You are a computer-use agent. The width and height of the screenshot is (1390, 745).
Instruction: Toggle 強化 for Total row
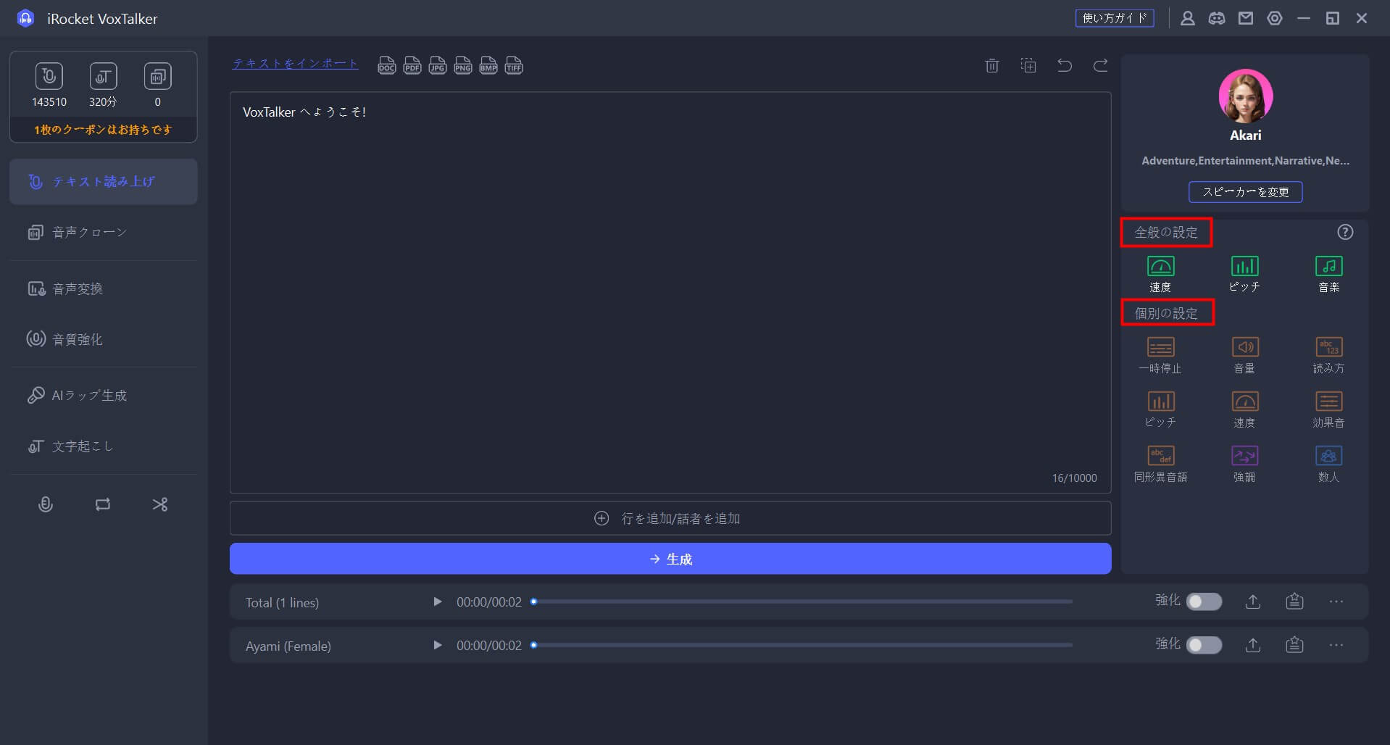[x=1204, y=602]
